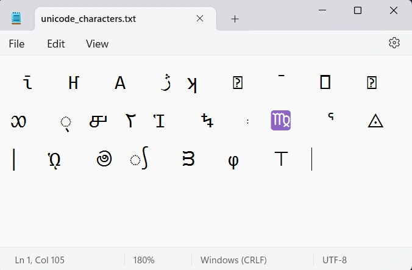Close the unicode_characters.txt tab

click(200, 18)
